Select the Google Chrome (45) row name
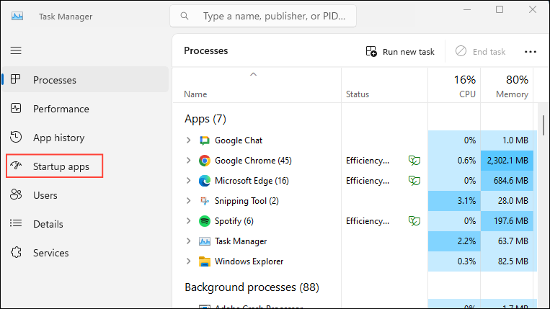Screen dimensions: 550x309 (253, 161)
